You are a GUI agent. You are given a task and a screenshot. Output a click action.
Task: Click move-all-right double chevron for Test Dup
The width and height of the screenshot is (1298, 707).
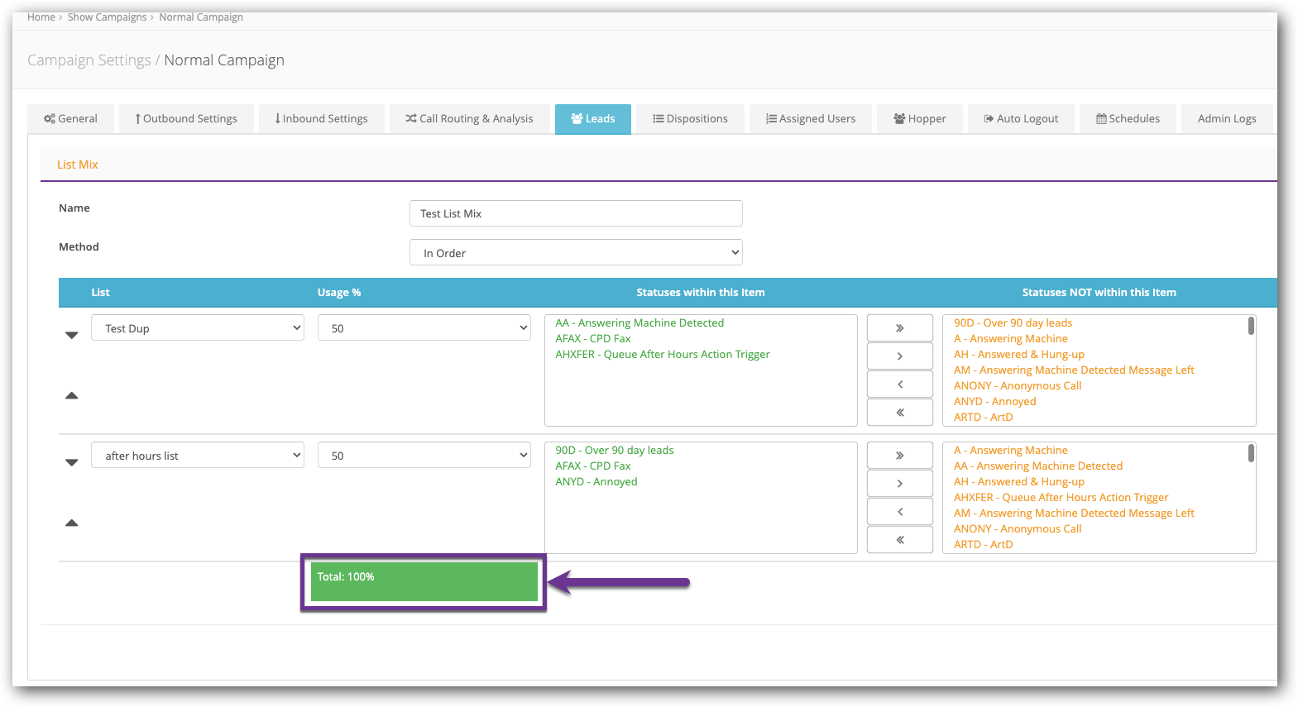pos(899,328)
